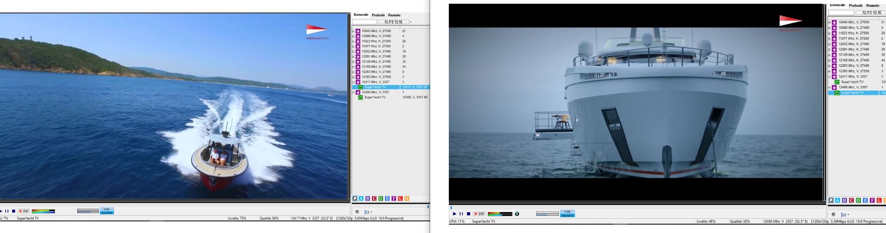Collapse 12417 Mhz transponder in left window
886x233 pixels.
point(353,82)
